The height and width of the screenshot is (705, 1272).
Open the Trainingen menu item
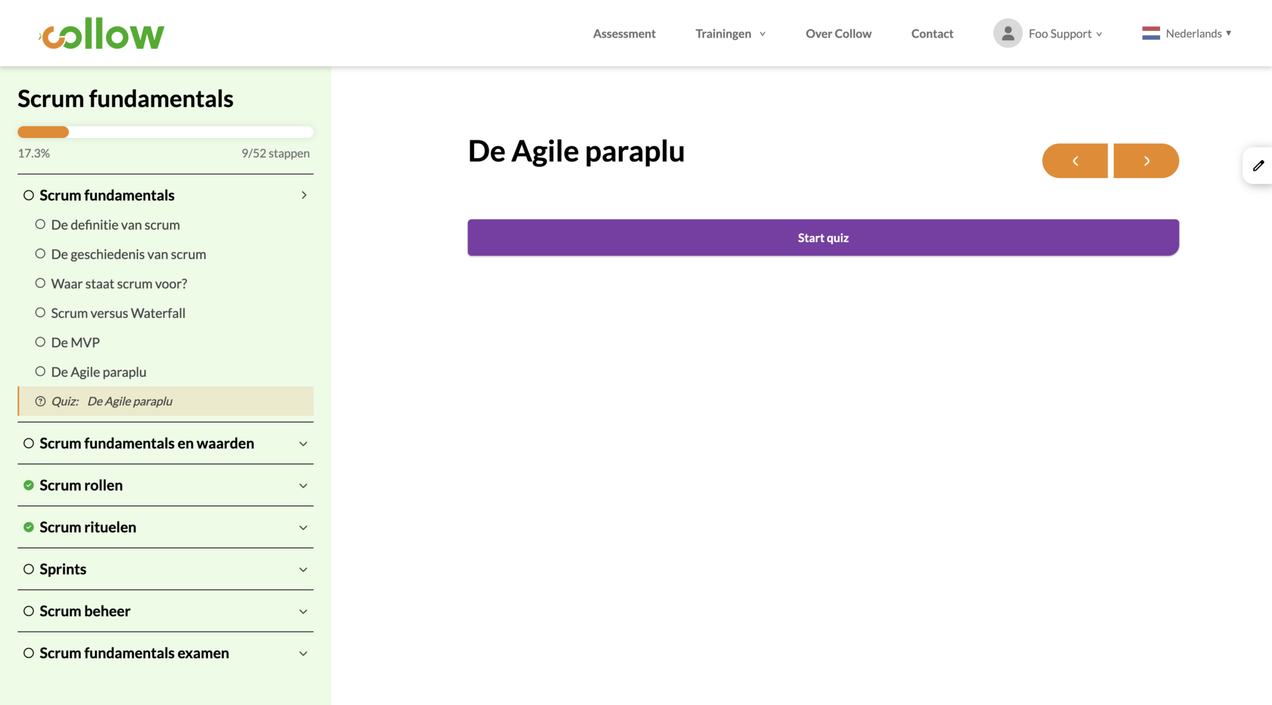[x=723, y=34]
